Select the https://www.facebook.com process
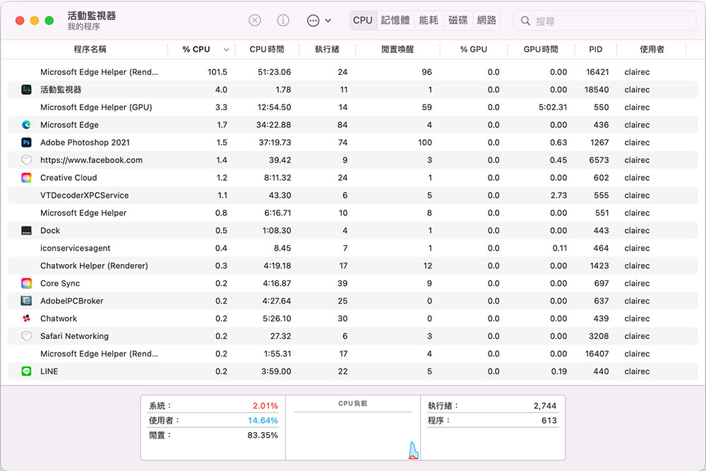The height and width of the screenshot is (471, 706). [91, 160]
